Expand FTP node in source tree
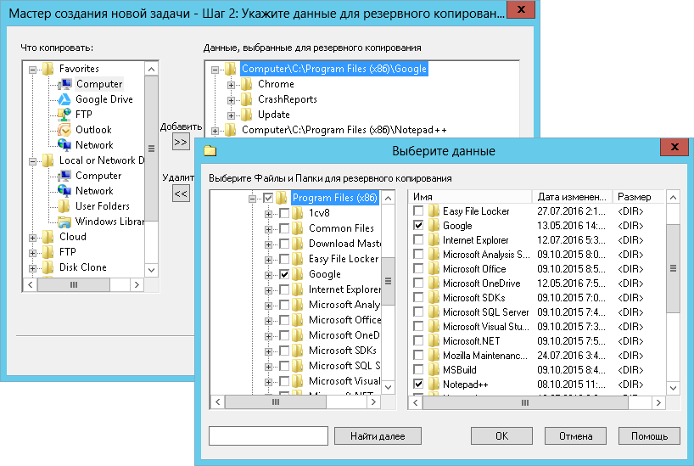 click(x=32, y=253)
